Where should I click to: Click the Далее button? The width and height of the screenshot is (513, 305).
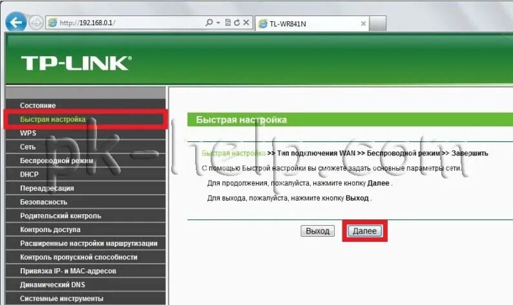coord(364,231)
